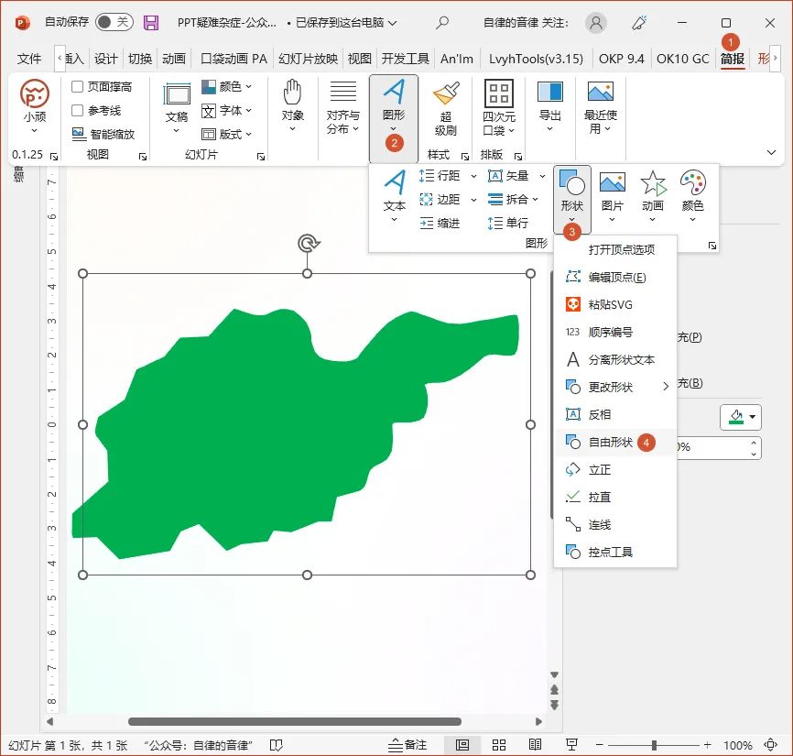Expand the 矢量 vector dropdown

(542, 176)
